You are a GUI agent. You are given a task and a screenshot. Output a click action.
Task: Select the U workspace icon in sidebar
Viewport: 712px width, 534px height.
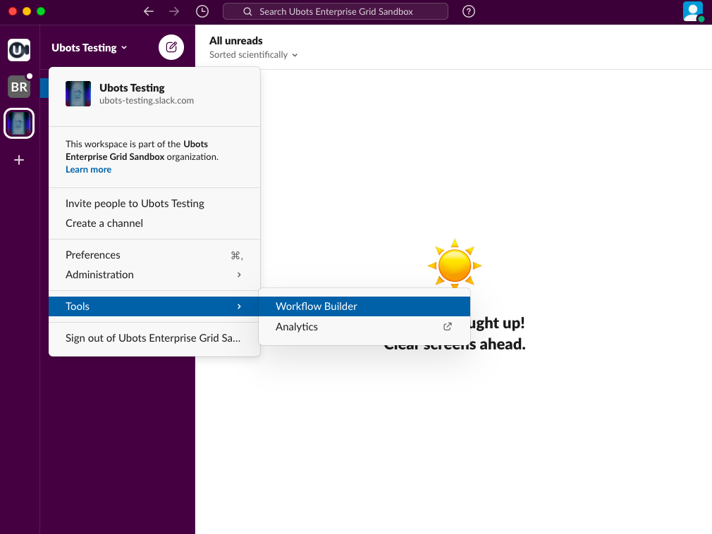coord(18,50)
